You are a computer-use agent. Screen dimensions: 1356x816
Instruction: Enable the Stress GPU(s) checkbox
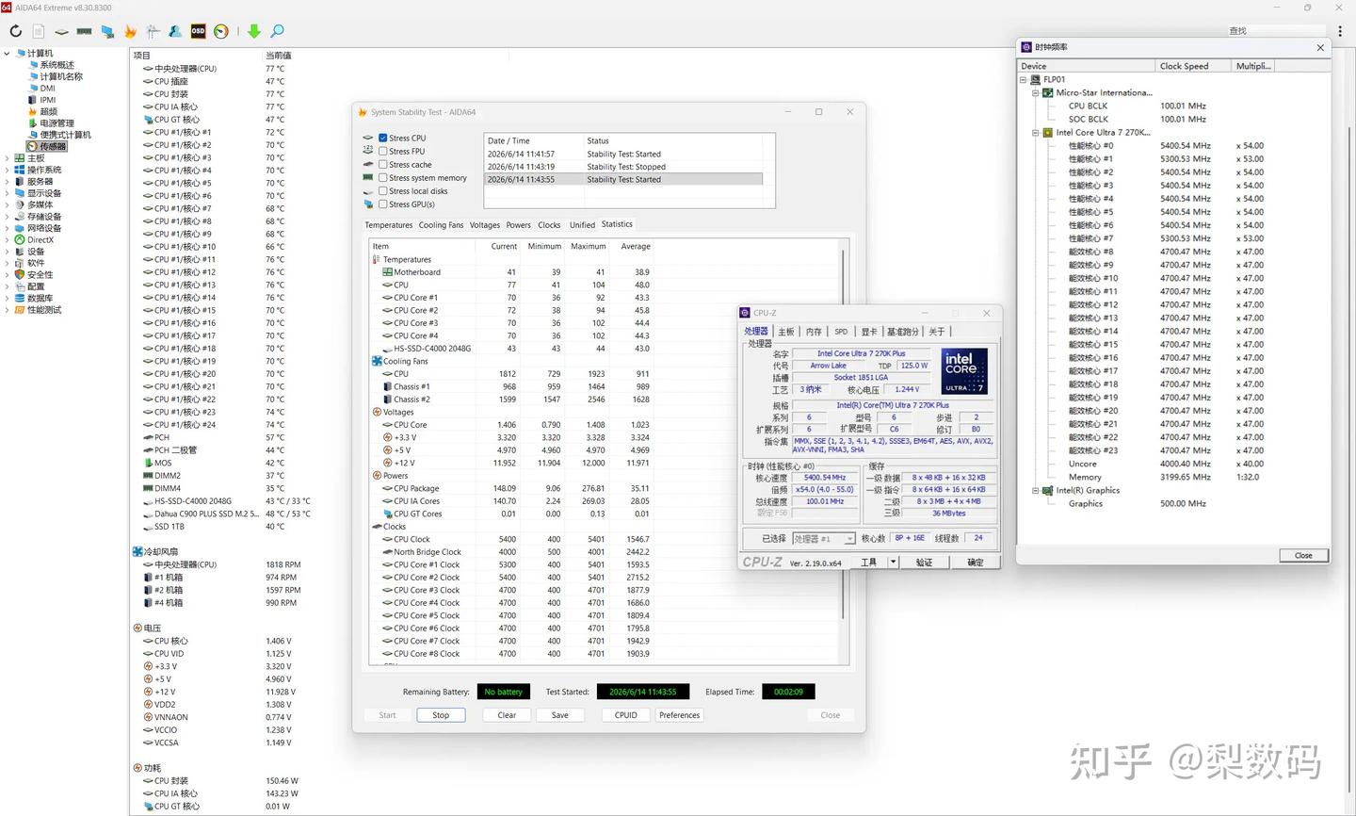tap(383, 204)
